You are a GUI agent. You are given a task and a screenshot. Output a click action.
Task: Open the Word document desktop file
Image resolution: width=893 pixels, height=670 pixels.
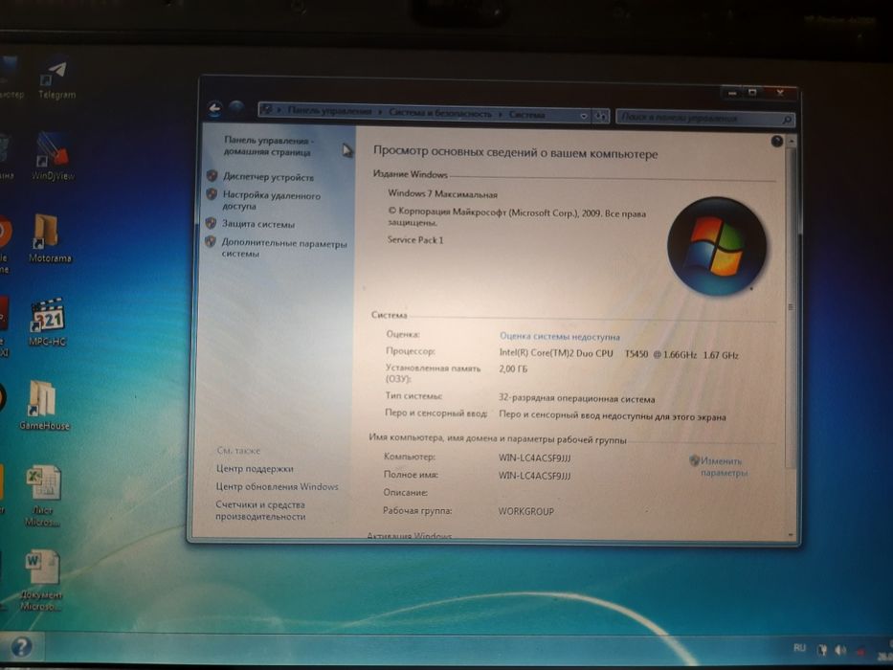pyautogui.click(x=41, y=580)
